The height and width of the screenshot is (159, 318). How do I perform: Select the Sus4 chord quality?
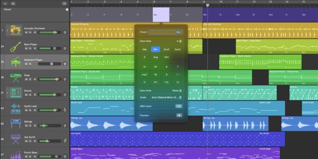178,49
